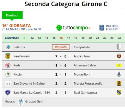
Task: Click the Reds team logo
Action: [x=8, y=65]
